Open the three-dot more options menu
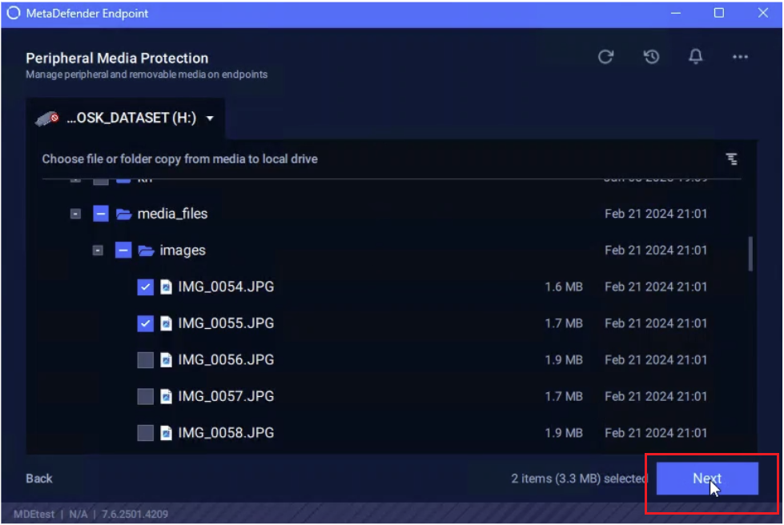Image resolution: width=784 pixels, height=525 pixels. click(x=740, y=57)
